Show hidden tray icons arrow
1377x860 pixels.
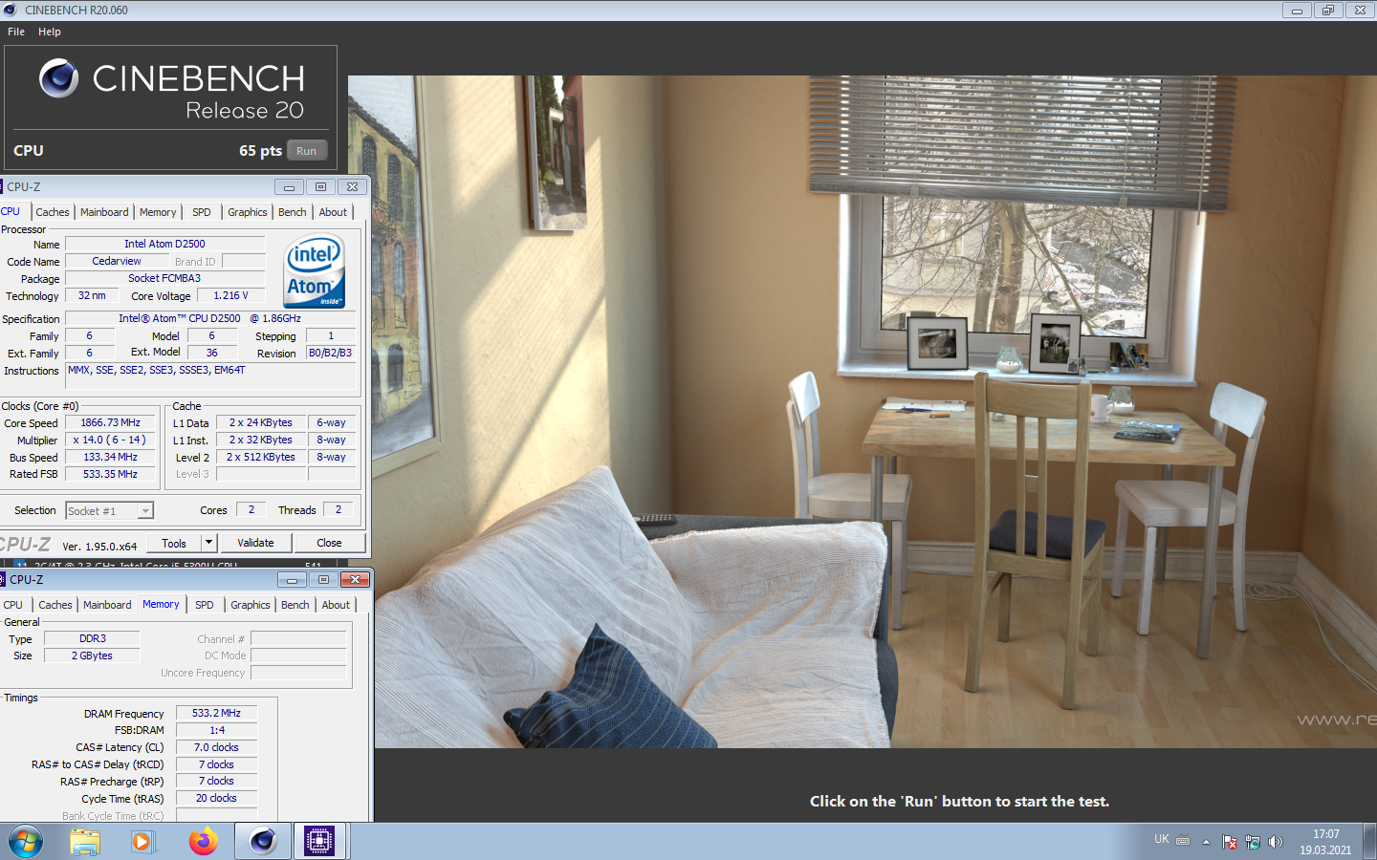(x=1206, y=842)
